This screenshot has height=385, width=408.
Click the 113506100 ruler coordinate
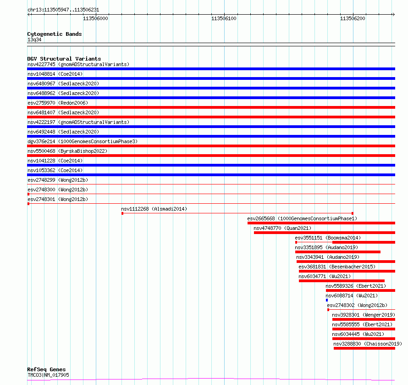click(224, 18)
